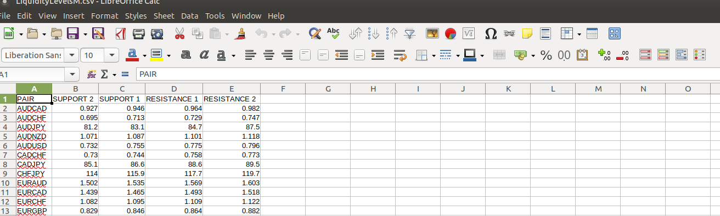Format selection as date
The image size is (720, 216).
tap(583, 55)
